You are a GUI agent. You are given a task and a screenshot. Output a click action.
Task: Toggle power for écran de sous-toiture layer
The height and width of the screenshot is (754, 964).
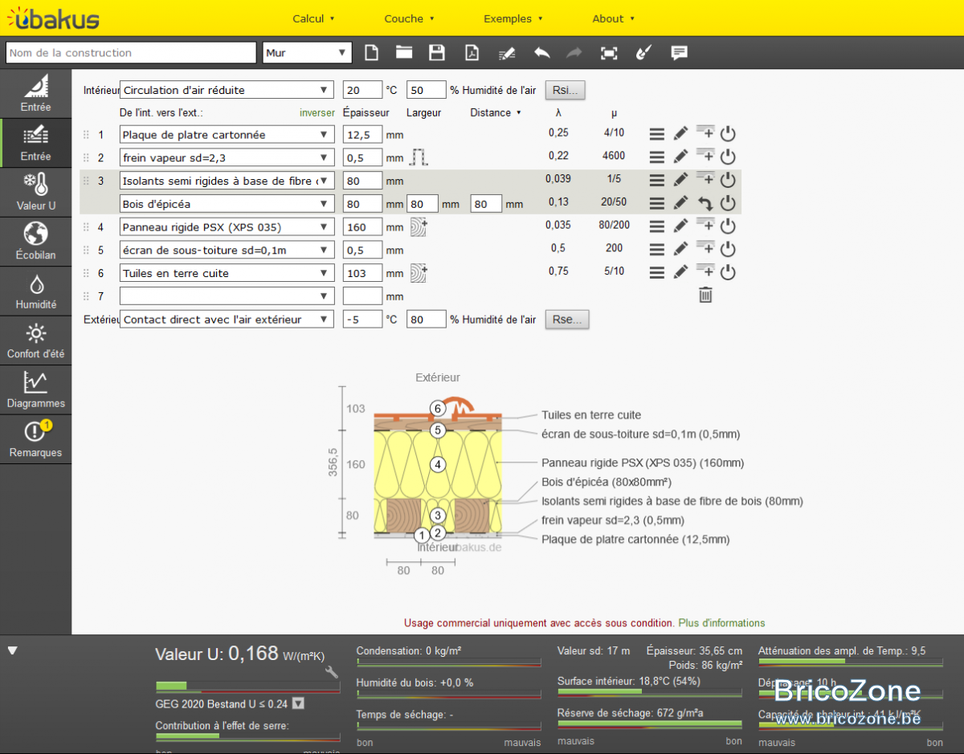coord(728,250)
